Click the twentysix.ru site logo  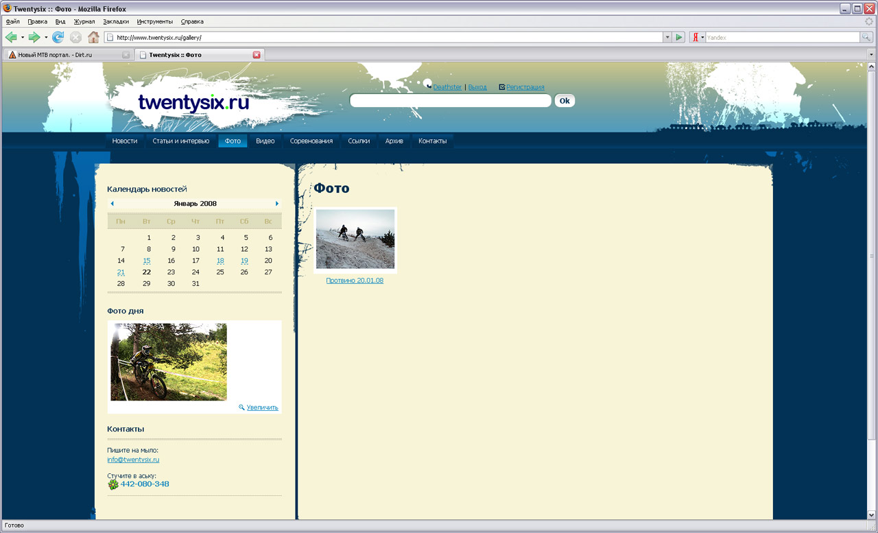coord(193,103)
